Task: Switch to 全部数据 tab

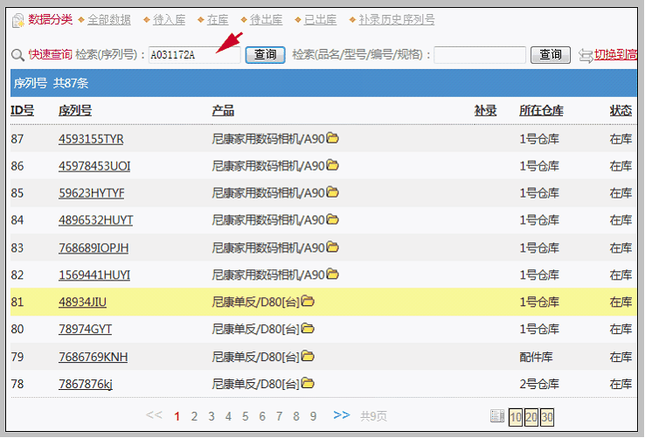Action: (x=108, y=19)
